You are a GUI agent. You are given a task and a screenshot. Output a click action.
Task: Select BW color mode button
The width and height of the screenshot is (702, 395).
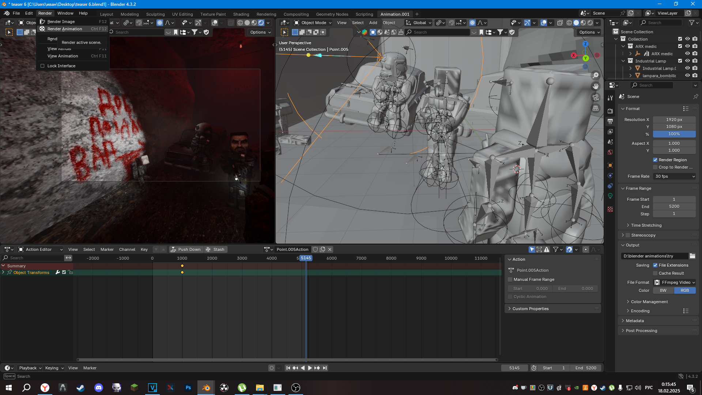[x=663, y=290]
